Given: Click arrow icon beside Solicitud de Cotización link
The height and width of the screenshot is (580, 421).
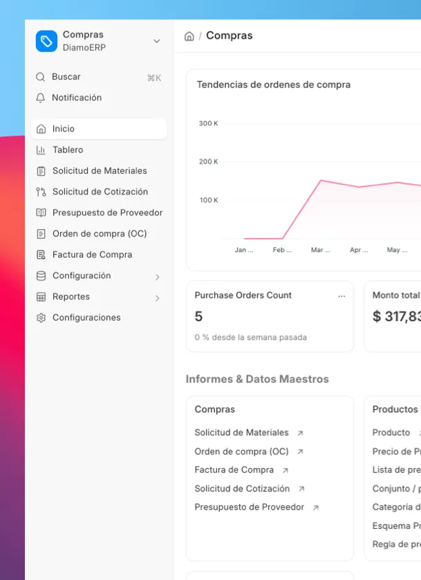Looking at the screenshot, I should coord(301,489).
